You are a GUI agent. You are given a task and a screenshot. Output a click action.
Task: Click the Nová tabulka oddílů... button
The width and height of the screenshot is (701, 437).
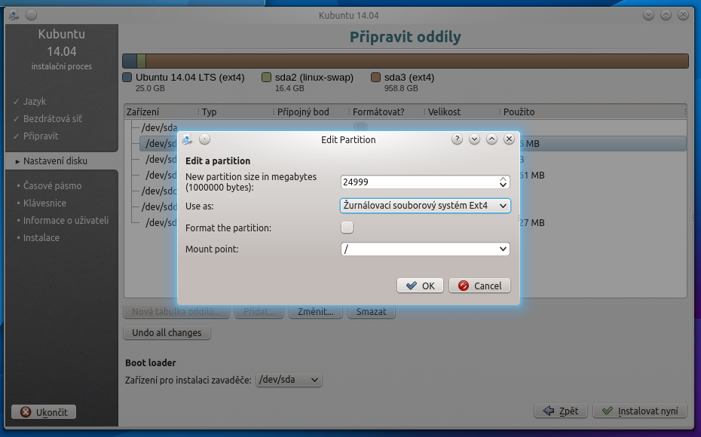point(176,311)
